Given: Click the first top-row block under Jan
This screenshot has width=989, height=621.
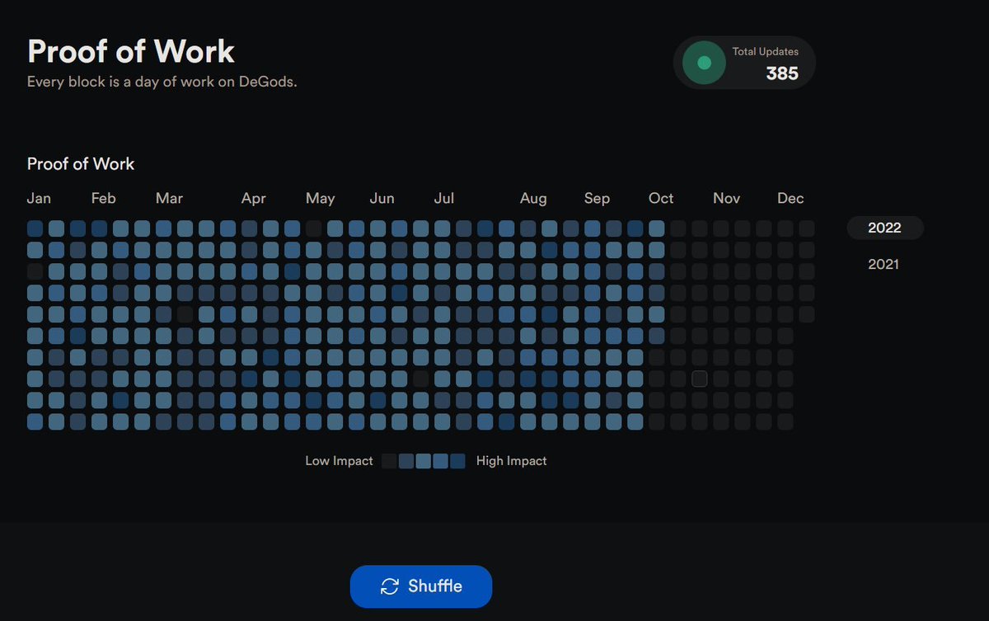Looking at the screenshot, I should coord(35,228).
